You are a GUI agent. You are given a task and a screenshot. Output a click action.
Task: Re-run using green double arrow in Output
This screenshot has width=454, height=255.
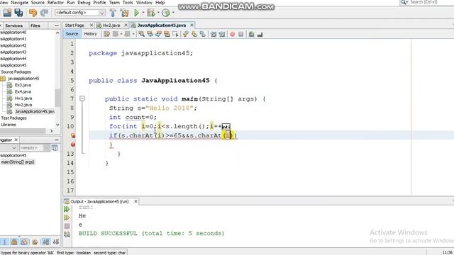(67, 209)
